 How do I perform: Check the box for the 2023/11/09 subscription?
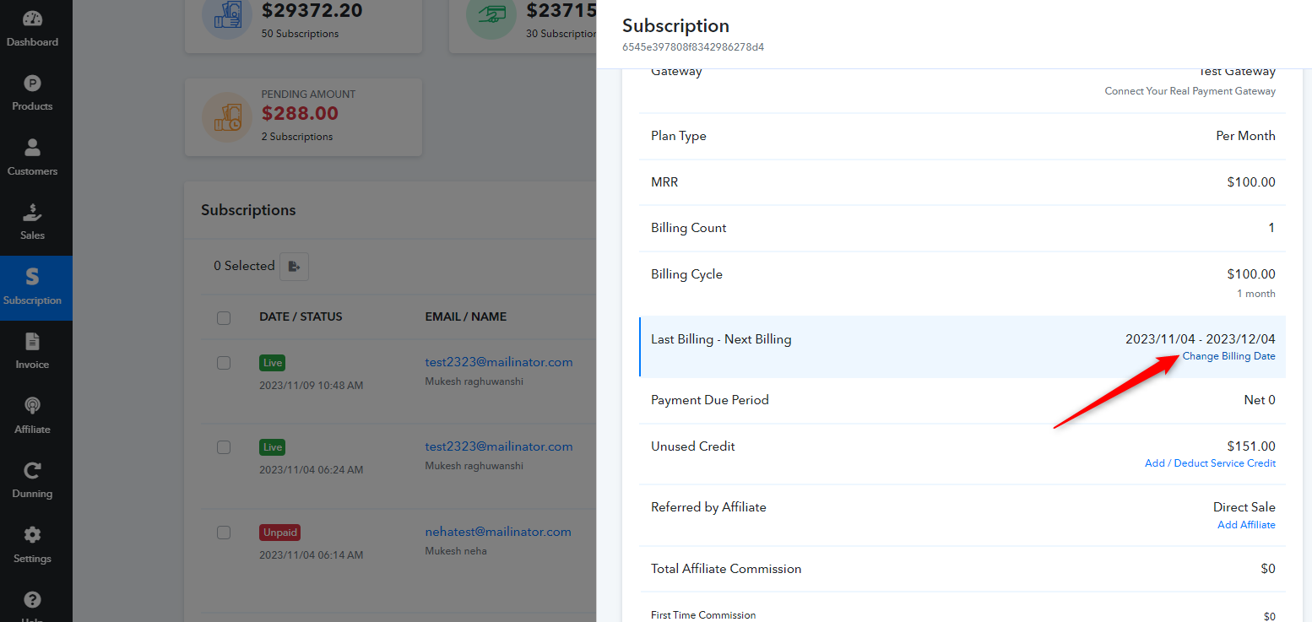(224, 363)
